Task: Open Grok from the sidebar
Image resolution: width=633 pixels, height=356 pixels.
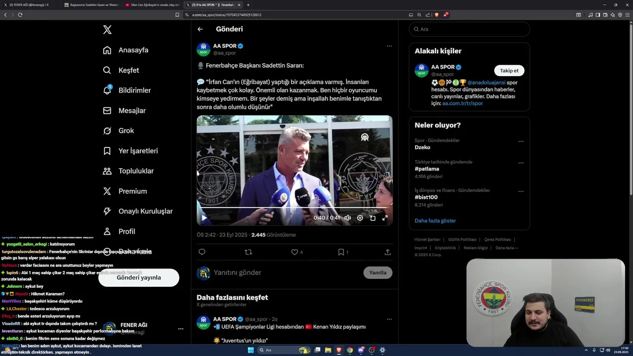Action: coord(118,131)
